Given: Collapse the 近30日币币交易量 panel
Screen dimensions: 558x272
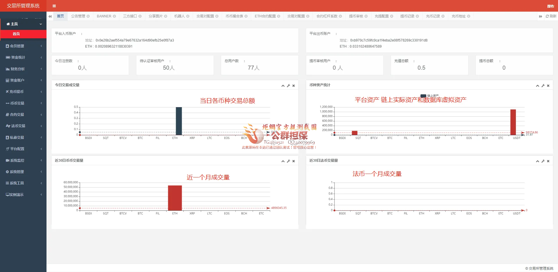Looking at the screenshot, I should click(283, 161).
